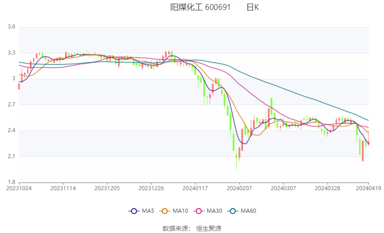Toggle the MA5 legend circle icon

tap(134, 211)
